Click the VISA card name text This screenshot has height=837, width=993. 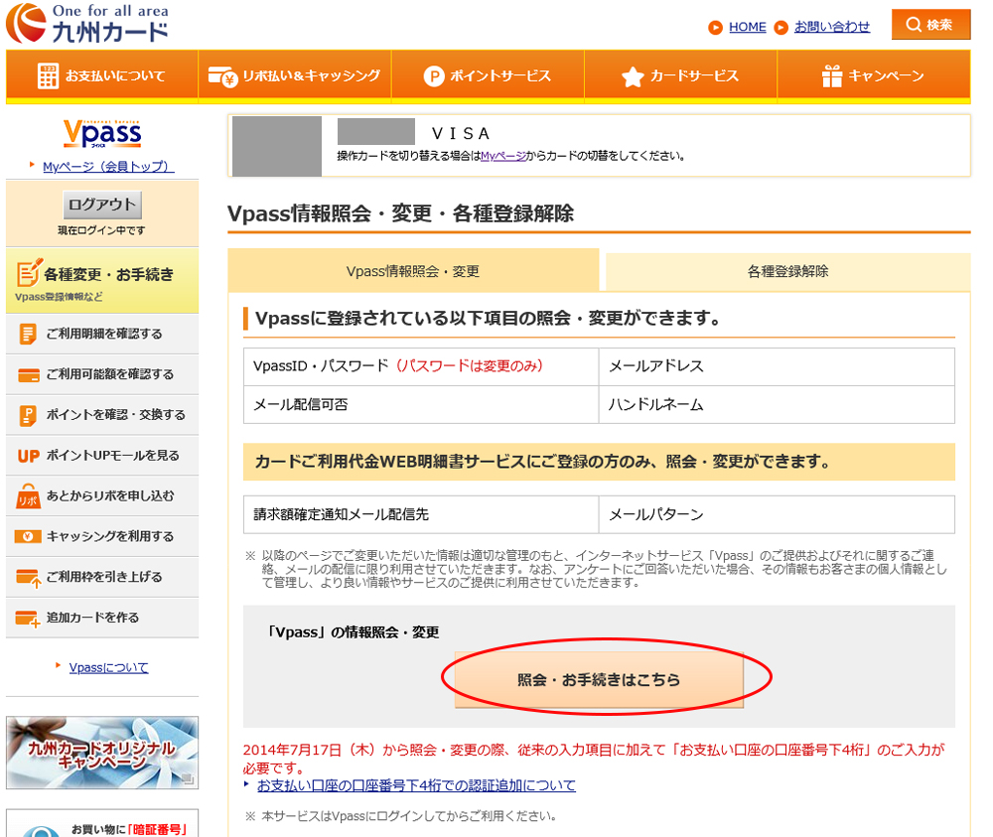click(x=461, y=134)
